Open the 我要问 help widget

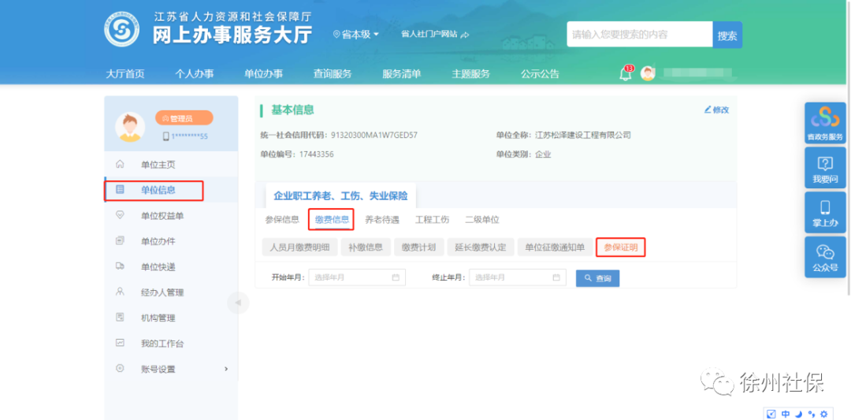(x=824, y=169)
